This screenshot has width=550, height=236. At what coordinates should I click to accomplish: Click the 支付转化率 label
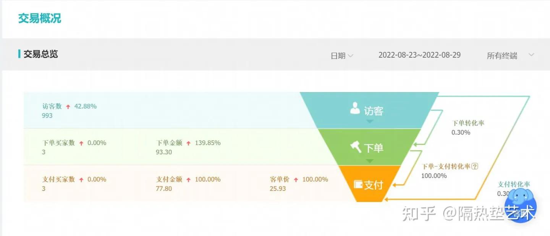[x=514, y=184]
